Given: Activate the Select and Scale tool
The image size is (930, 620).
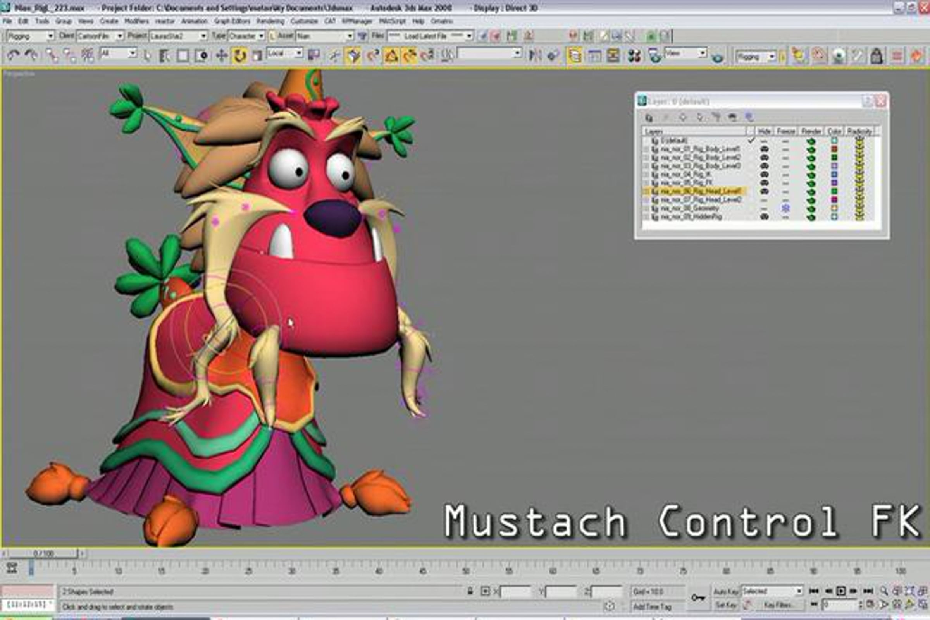Looking at the screenshot, I should pos(258,55).
